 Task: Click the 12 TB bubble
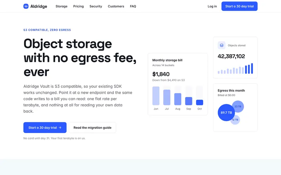[x=236, y=120]
